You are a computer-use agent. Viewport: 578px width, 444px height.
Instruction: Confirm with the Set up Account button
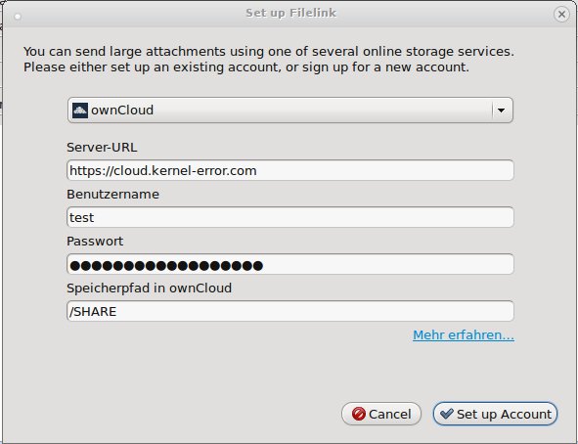tap(495, 414)
